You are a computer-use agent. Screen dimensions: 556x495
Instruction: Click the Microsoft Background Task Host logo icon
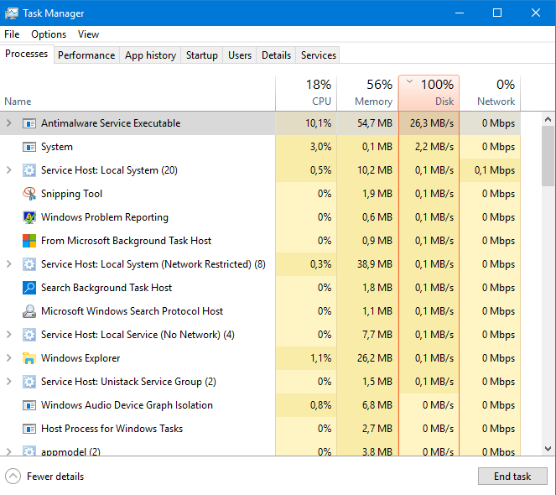[x=29, y=241]
